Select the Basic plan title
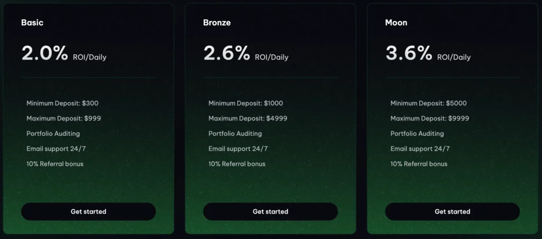This screenshot has height=239, width=542. click(x=32, y=23)
